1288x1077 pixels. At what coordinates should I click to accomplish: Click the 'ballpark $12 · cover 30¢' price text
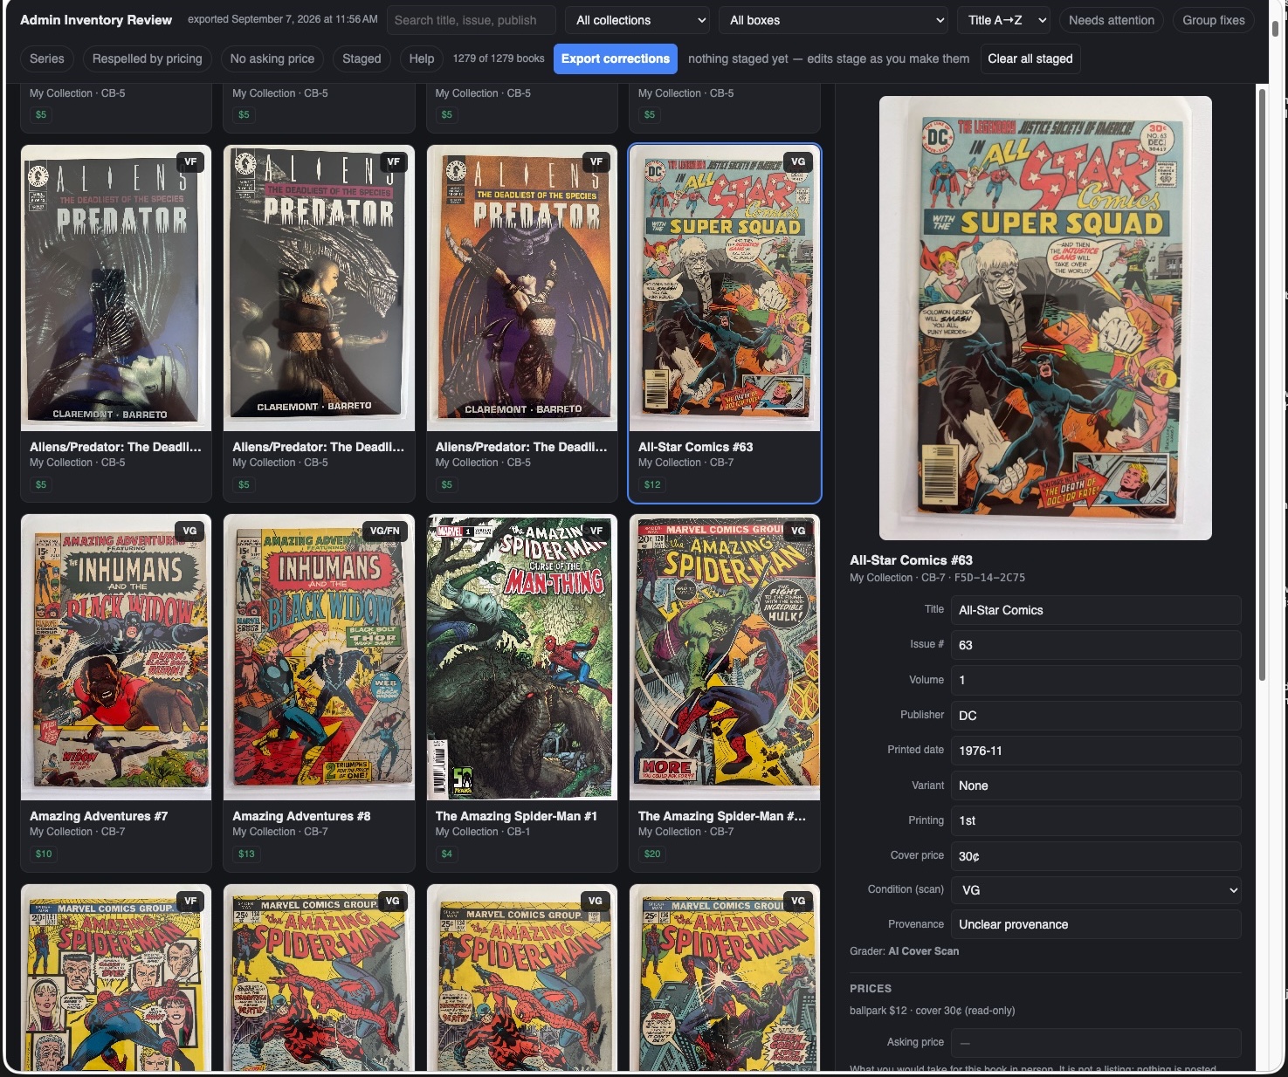point(932,1011)
